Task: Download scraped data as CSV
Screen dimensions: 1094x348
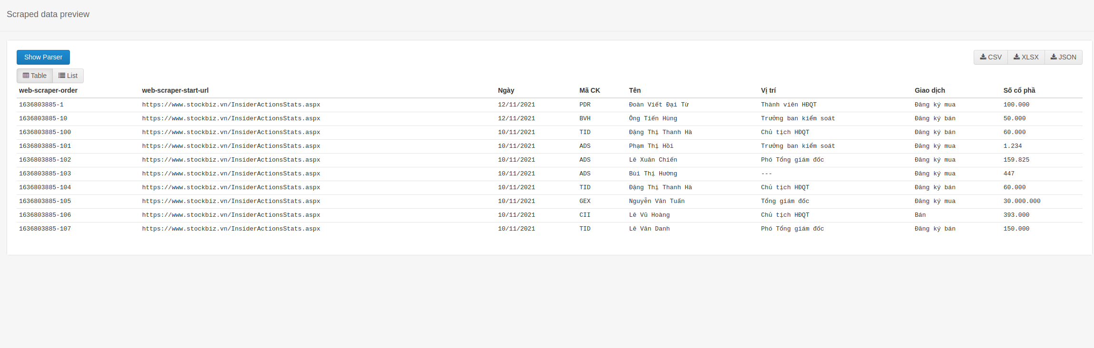Action: click(991, 57)
